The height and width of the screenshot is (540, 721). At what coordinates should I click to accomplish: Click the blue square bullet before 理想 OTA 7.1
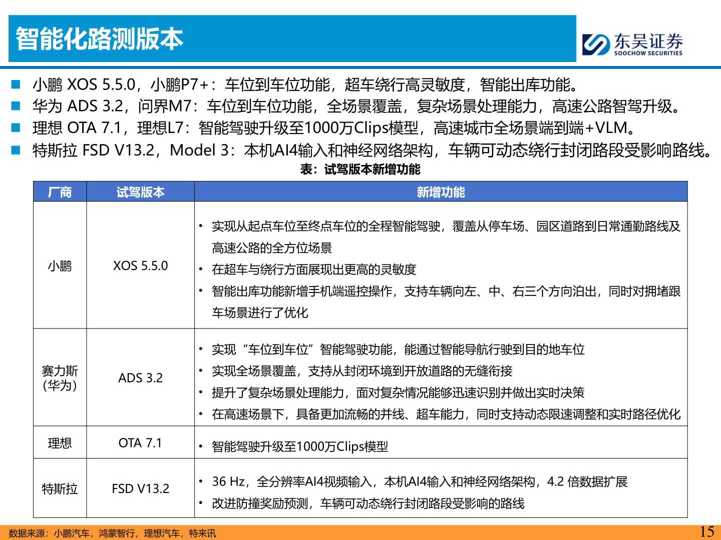pyautogui.click(x=16, y=127)
